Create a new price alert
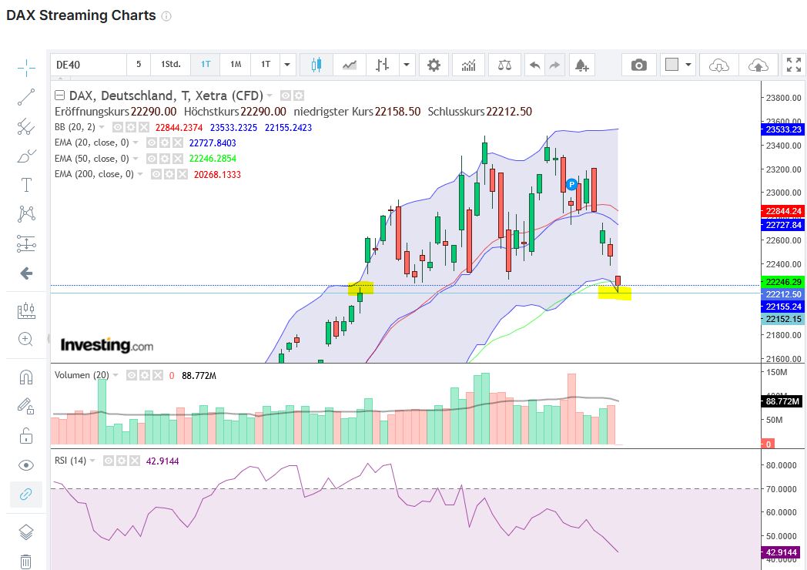The width and height of the screenshot is (807, 570). pos(581,65)
